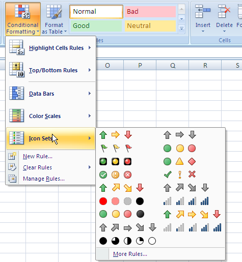Expand Clear Rules submenu arrow
The image size is (242, 262).
pyautogui.click(x=90, y=167)
